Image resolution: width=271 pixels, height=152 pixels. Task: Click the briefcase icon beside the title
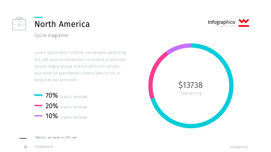coord(19,24)
